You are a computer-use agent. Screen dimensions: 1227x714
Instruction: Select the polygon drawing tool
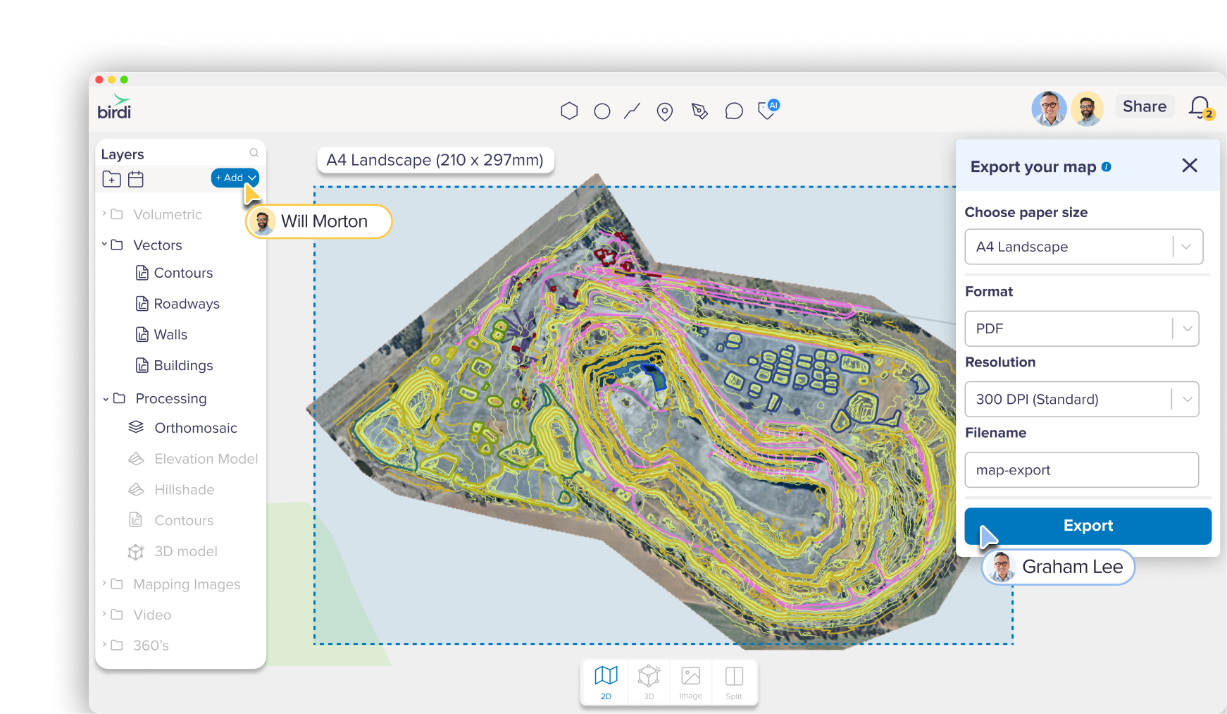click(570, 111)
